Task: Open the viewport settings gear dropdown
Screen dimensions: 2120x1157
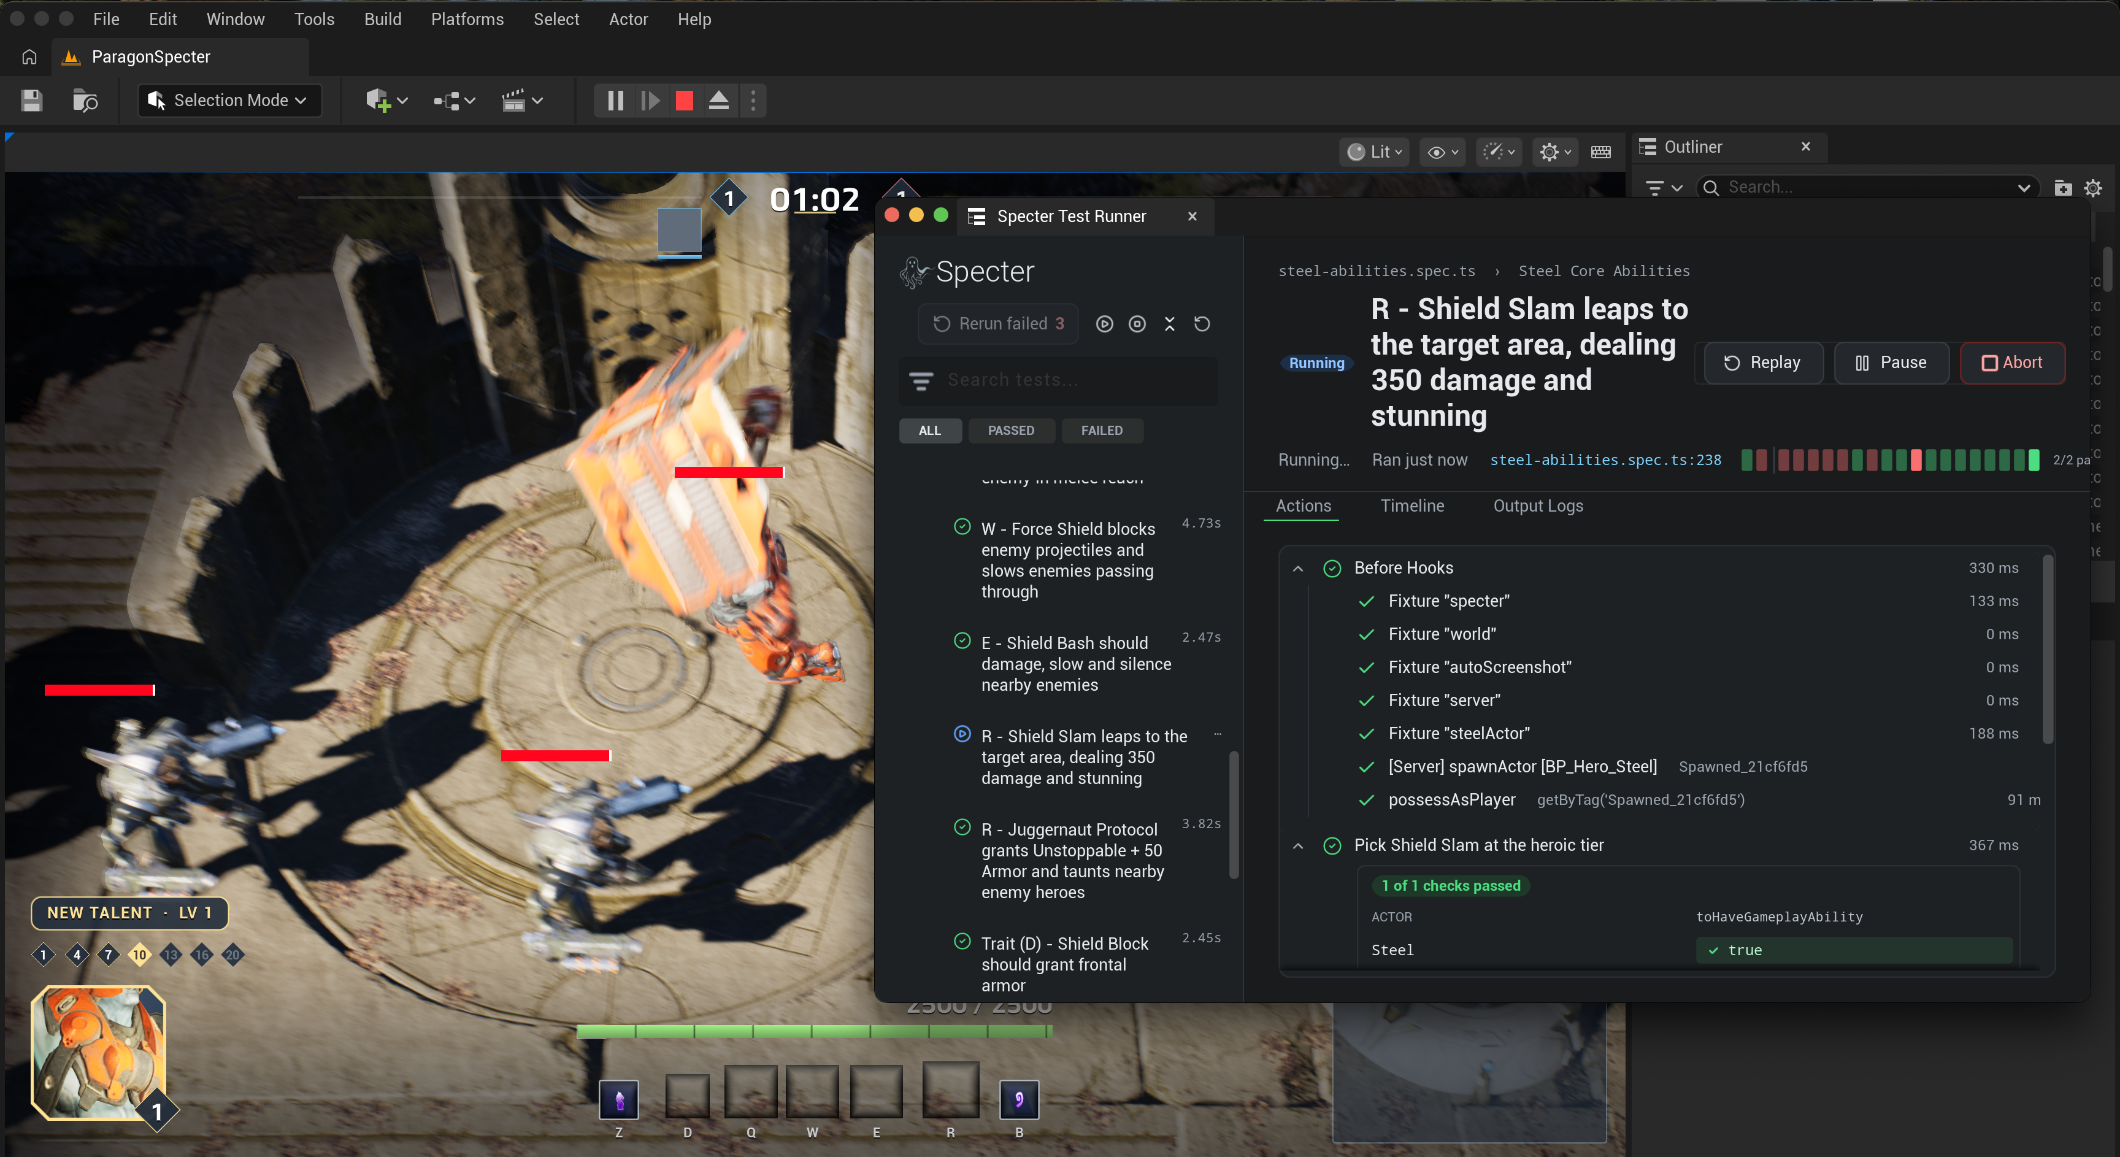Action: pos(1554,152)
